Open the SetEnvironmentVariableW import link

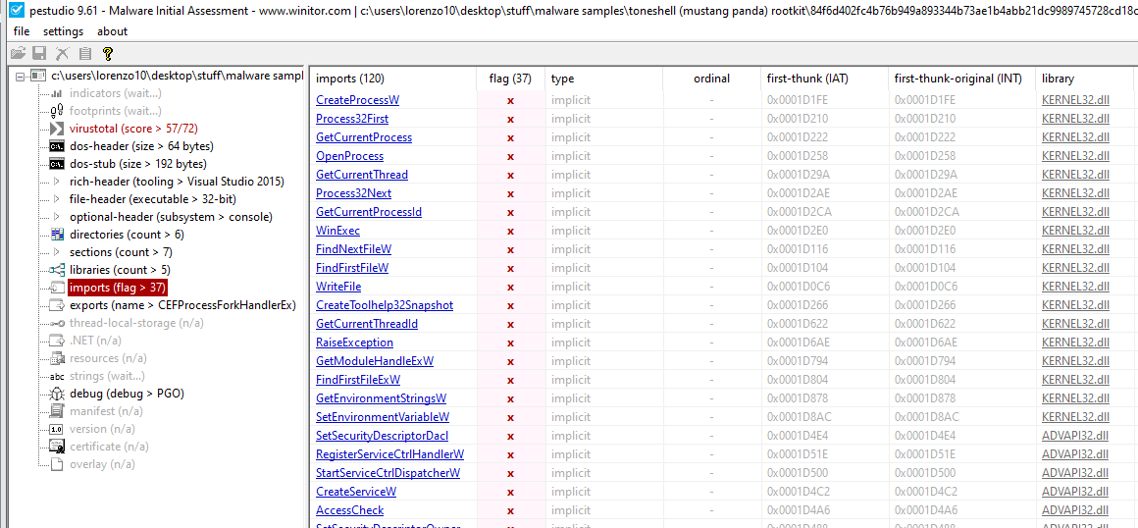tap(383, 417)
